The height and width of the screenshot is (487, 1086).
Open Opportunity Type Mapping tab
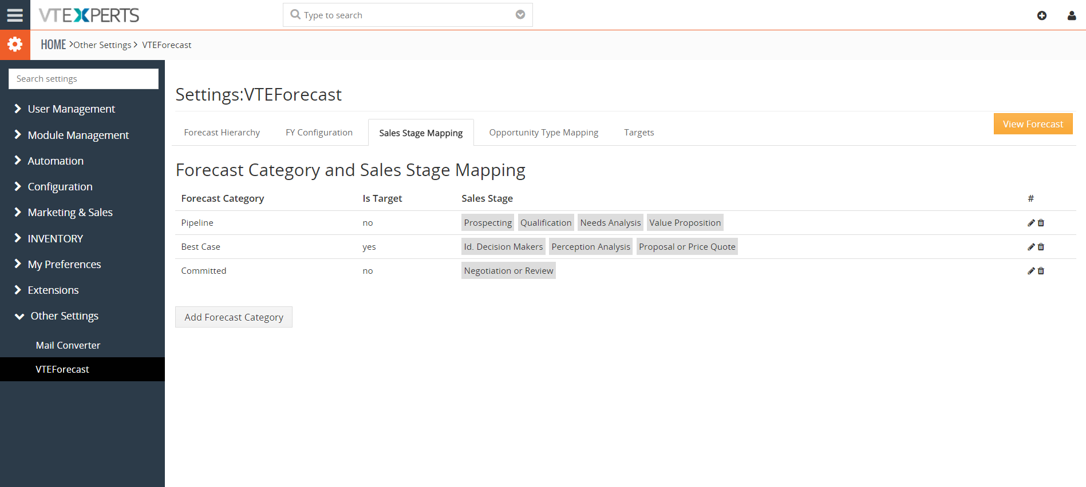(543, 133)
